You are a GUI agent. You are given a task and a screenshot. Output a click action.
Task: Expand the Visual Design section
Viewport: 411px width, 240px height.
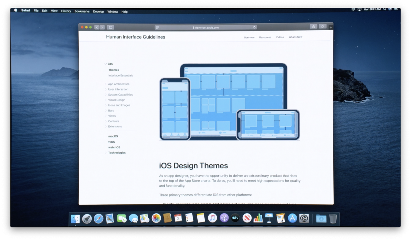[x=106, y=100]
